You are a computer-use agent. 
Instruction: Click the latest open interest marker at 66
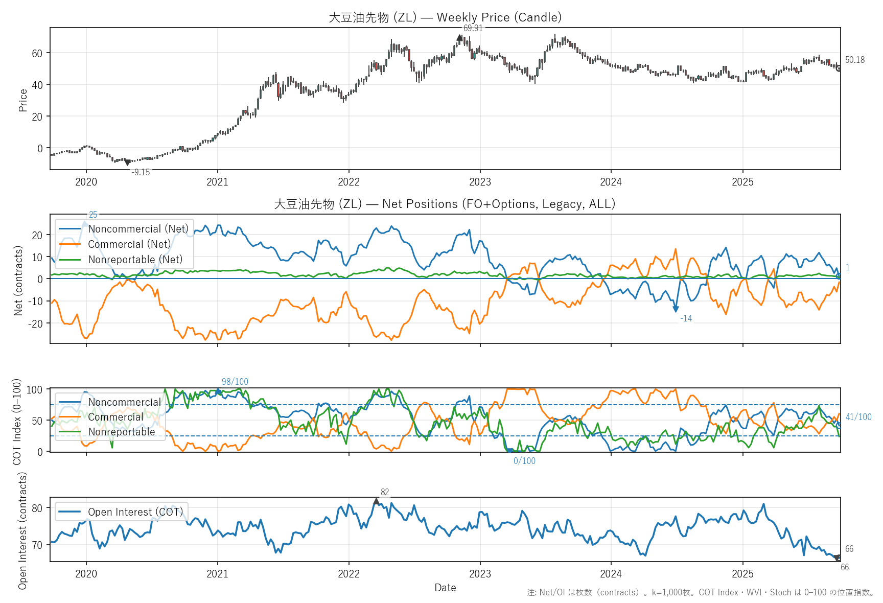pos(837,558)
